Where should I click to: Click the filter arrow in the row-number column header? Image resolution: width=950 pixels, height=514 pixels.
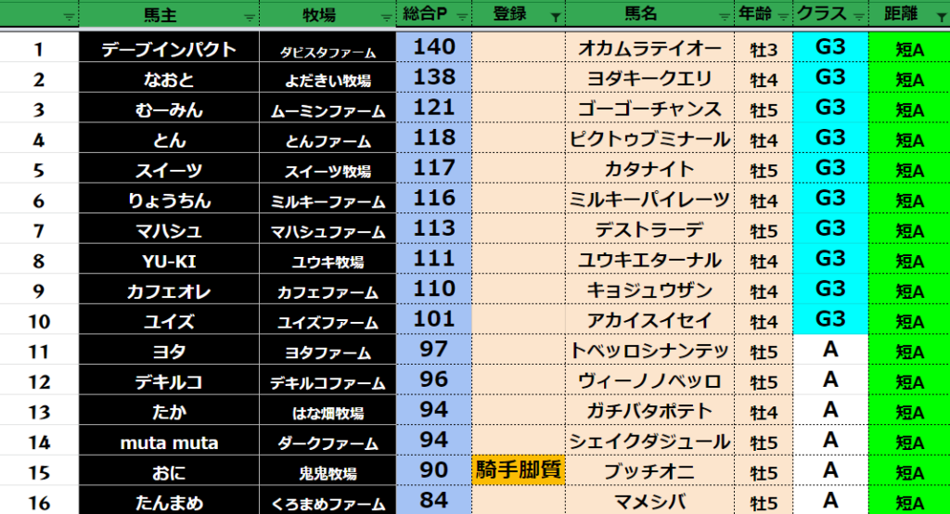68,17
